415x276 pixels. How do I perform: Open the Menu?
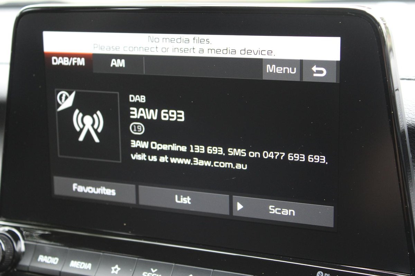click(x=281, y=69)
